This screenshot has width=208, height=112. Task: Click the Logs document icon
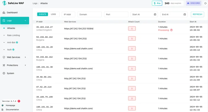tap(4, 21)
